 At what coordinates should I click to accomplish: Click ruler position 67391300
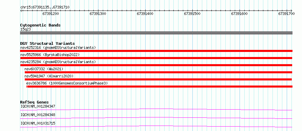click(98, 14)
